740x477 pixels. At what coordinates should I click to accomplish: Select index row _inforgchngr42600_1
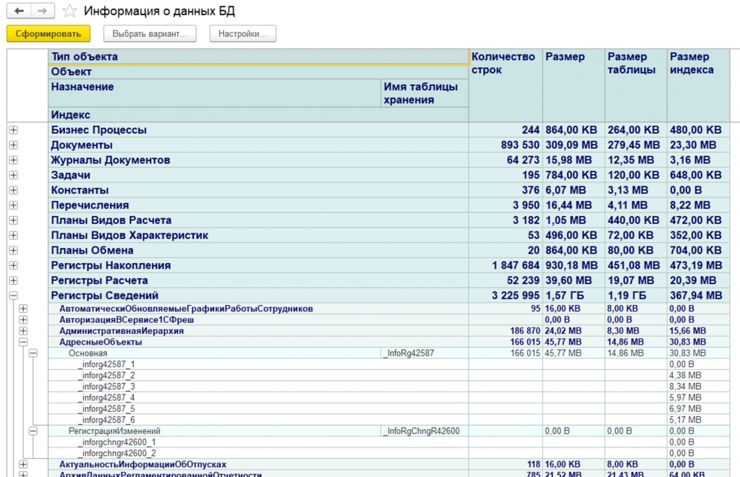(117, 442)
